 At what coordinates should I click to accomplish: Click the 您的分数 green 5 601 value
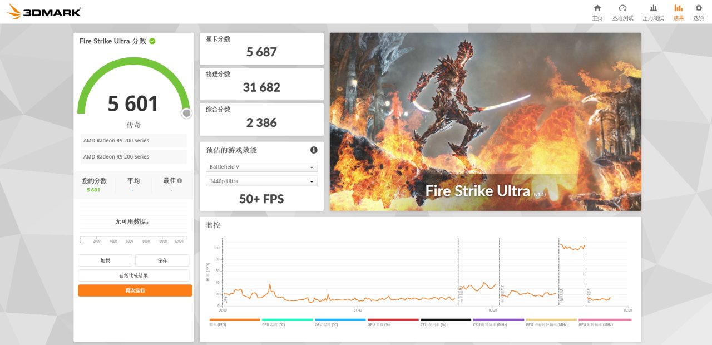click(93, 190)
